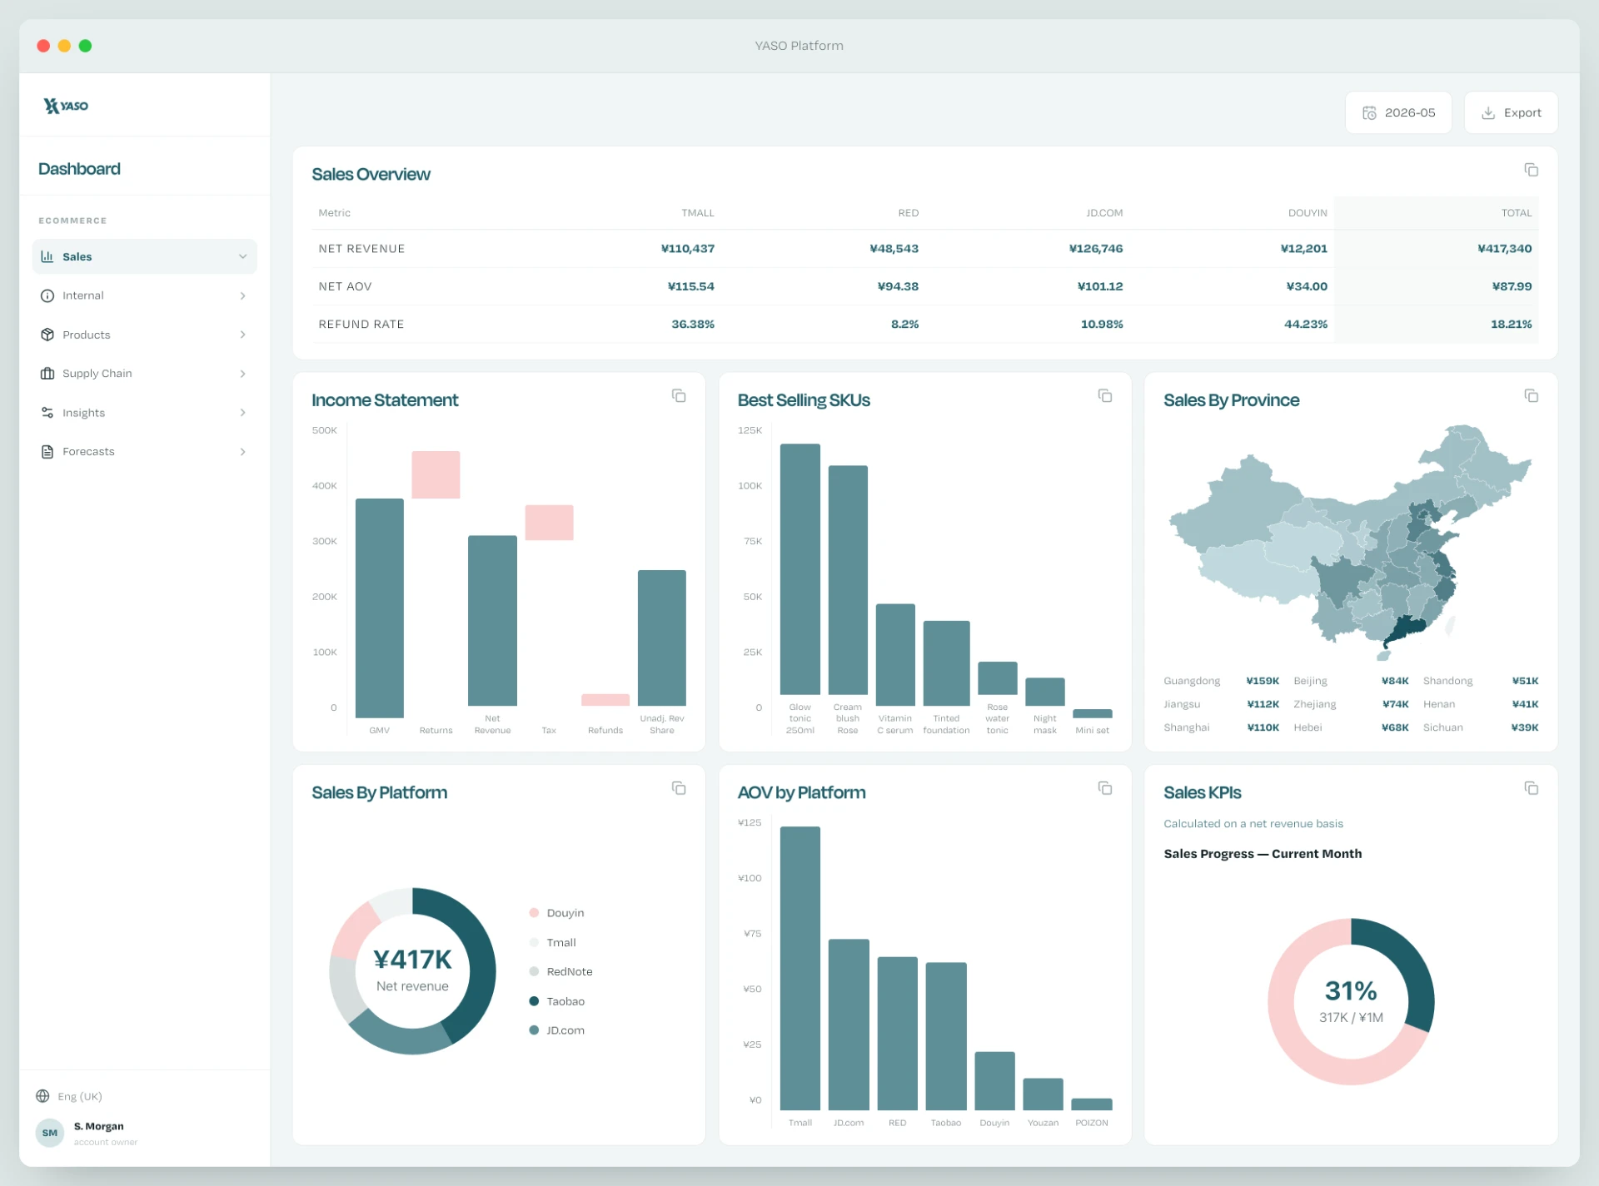Toggle the Taobao legend entry
1599x1186 pixels.
556,1001
